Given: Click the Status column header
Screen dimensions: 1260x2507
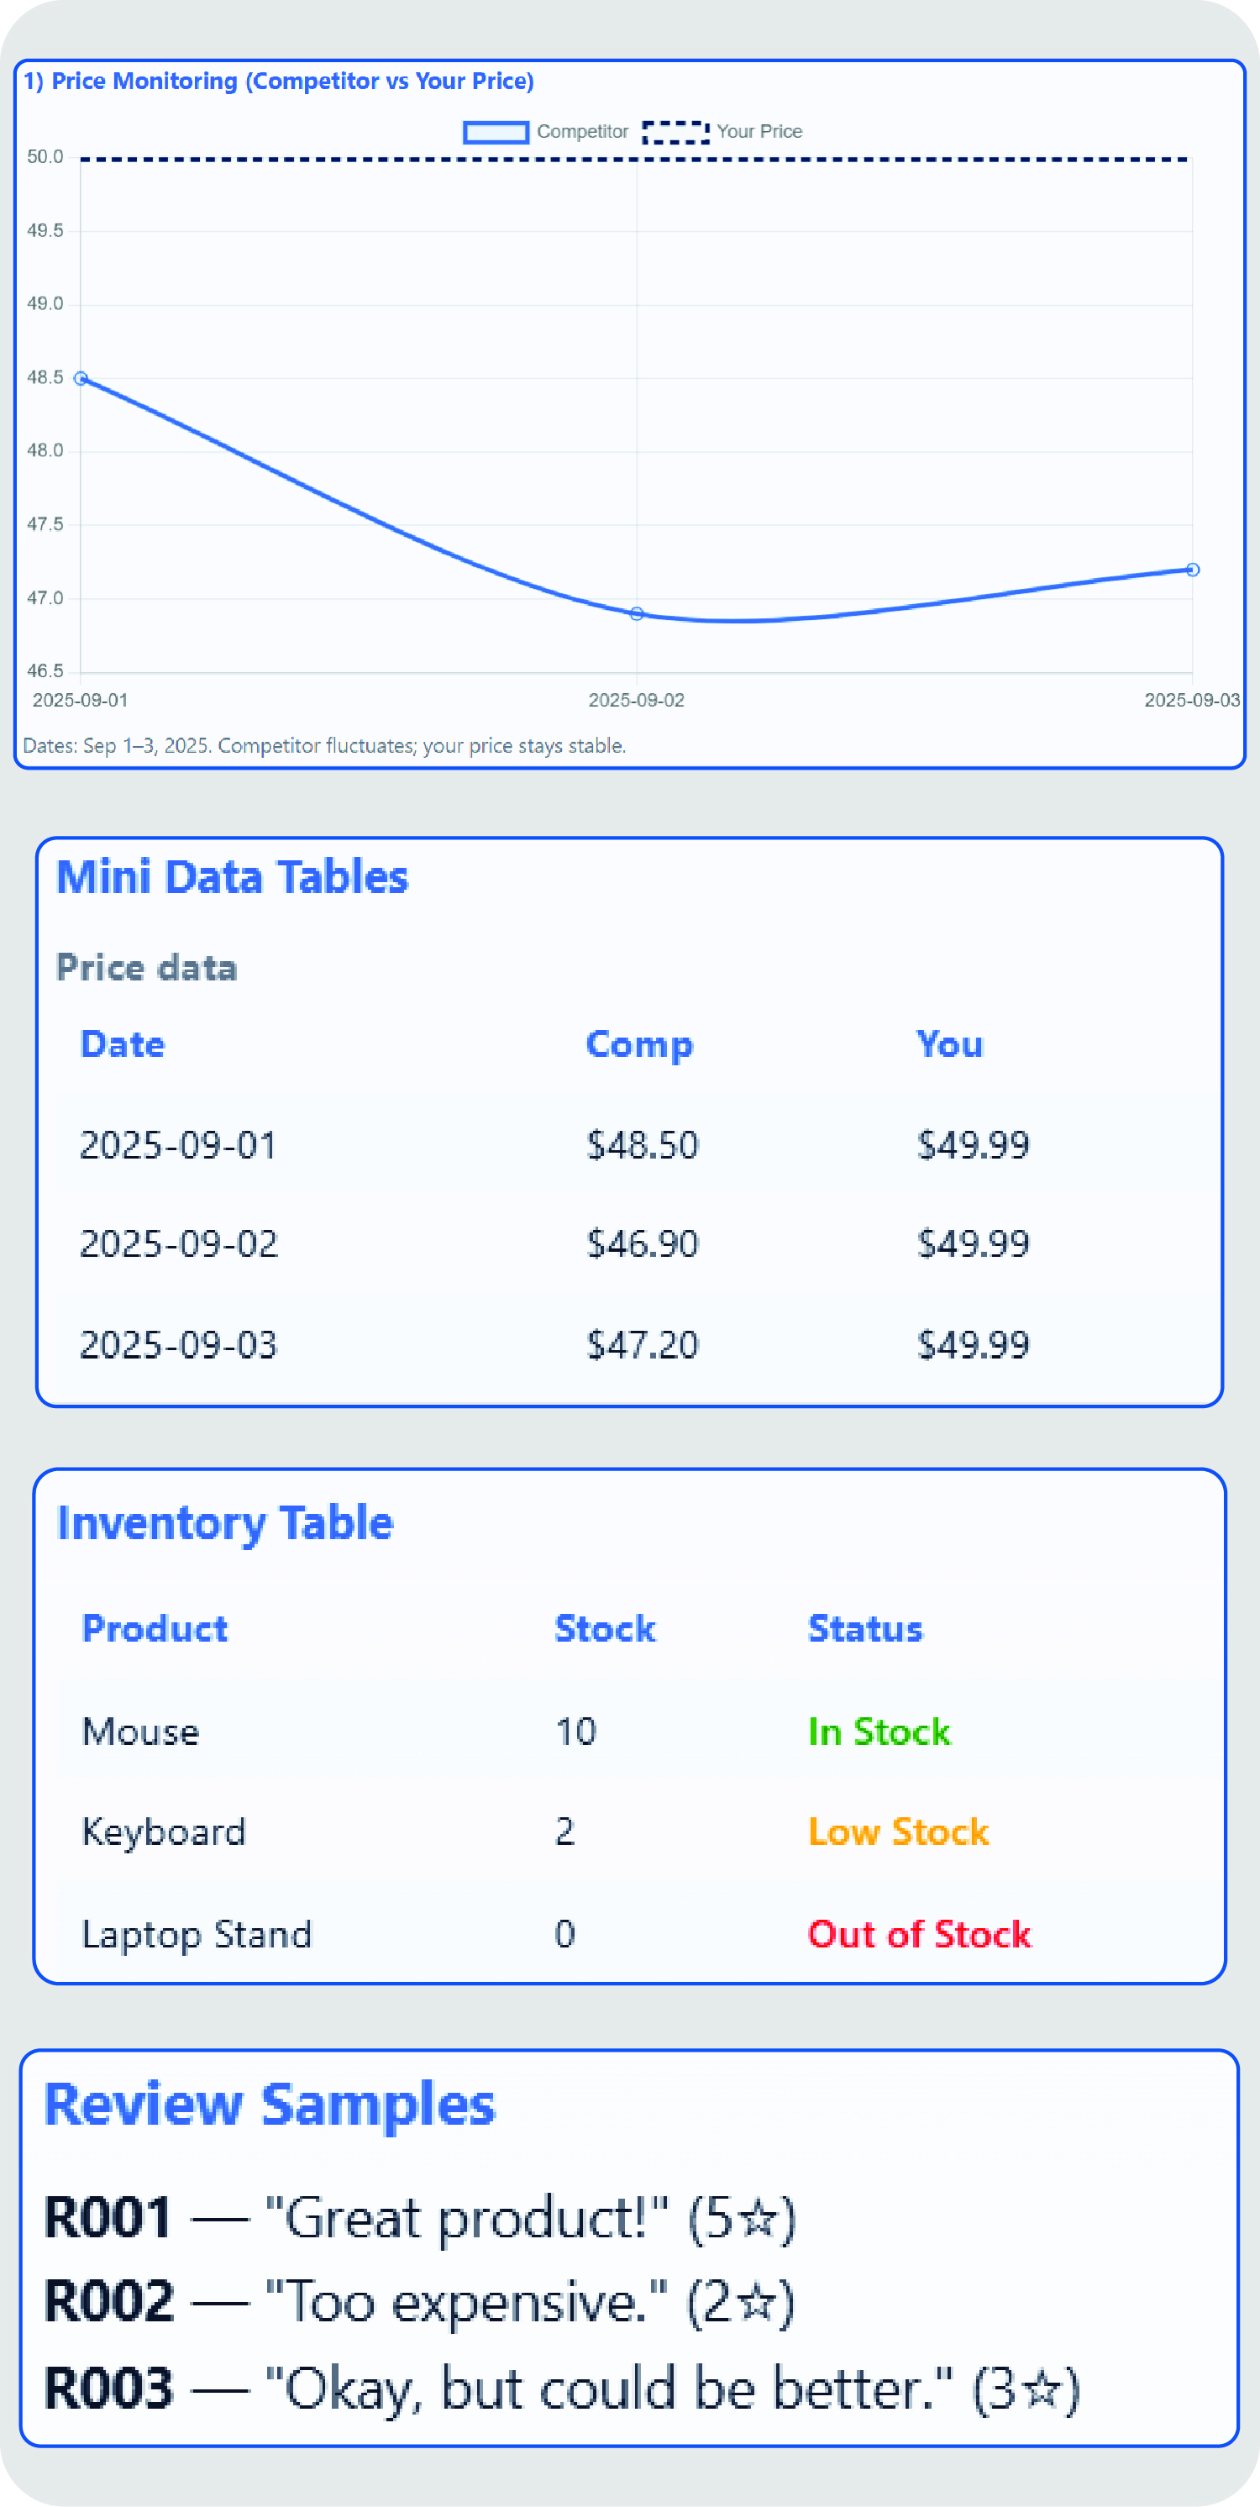Looking at the screenshot, I should pos(865,1629).
